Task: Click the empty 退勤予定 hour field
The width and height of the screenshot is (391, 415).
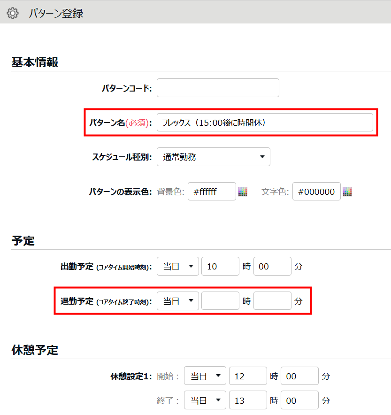Action: pos(220,301)
